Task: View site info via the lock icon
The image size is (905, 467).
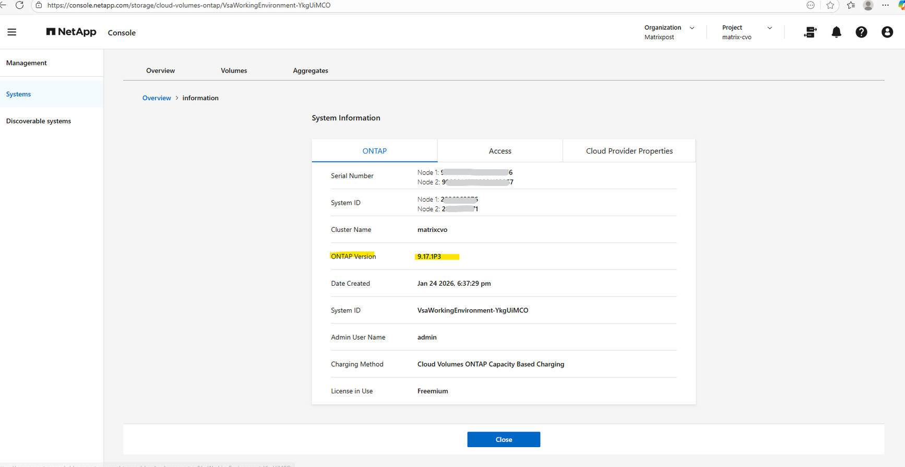Action: tap(39, 5)
